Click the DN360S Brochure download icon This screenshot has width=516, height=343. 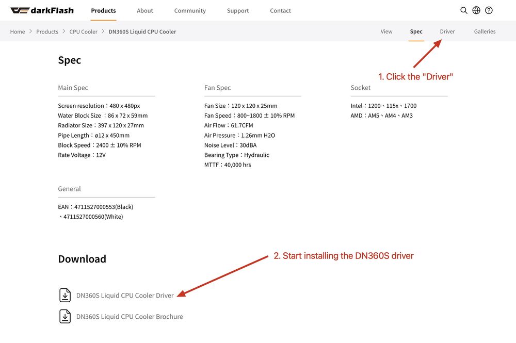[x=65, y=316]
